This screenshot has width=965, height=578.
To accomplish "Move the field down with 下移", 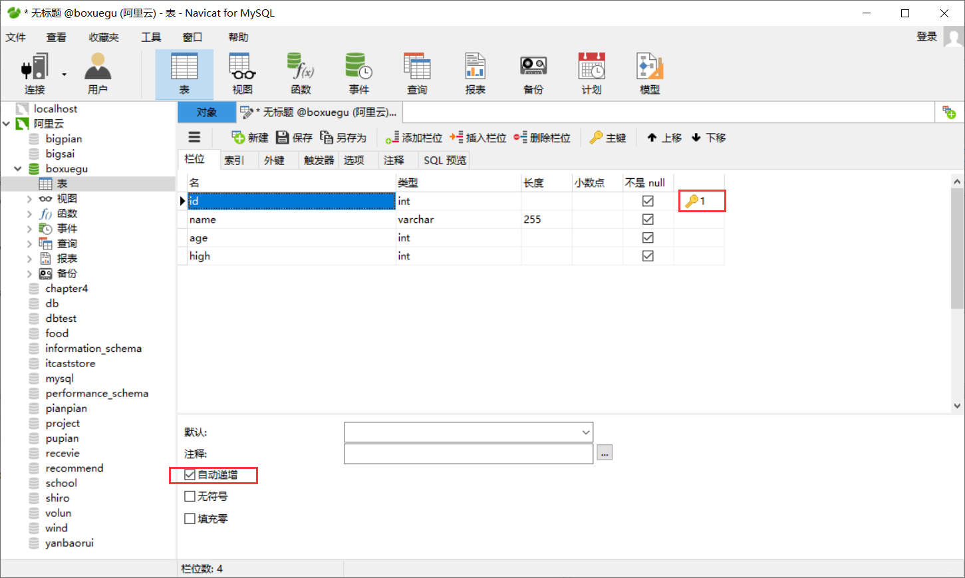I will tap(708, 138).
